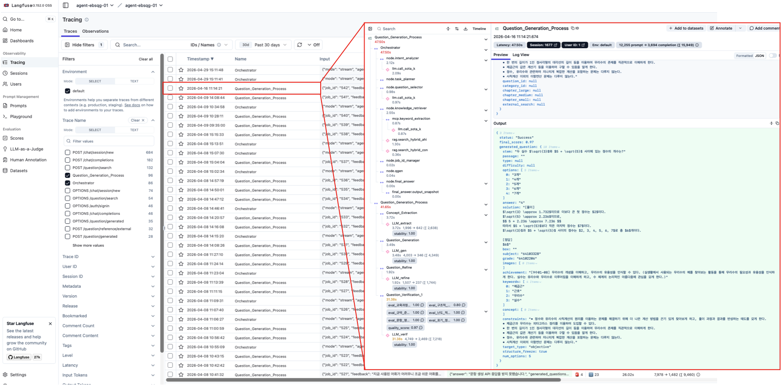Image resolution: width=784 pixels, height=385 pixels.
Task: Tick the select-all checkbox in the table header
Action: click(170, 59)
